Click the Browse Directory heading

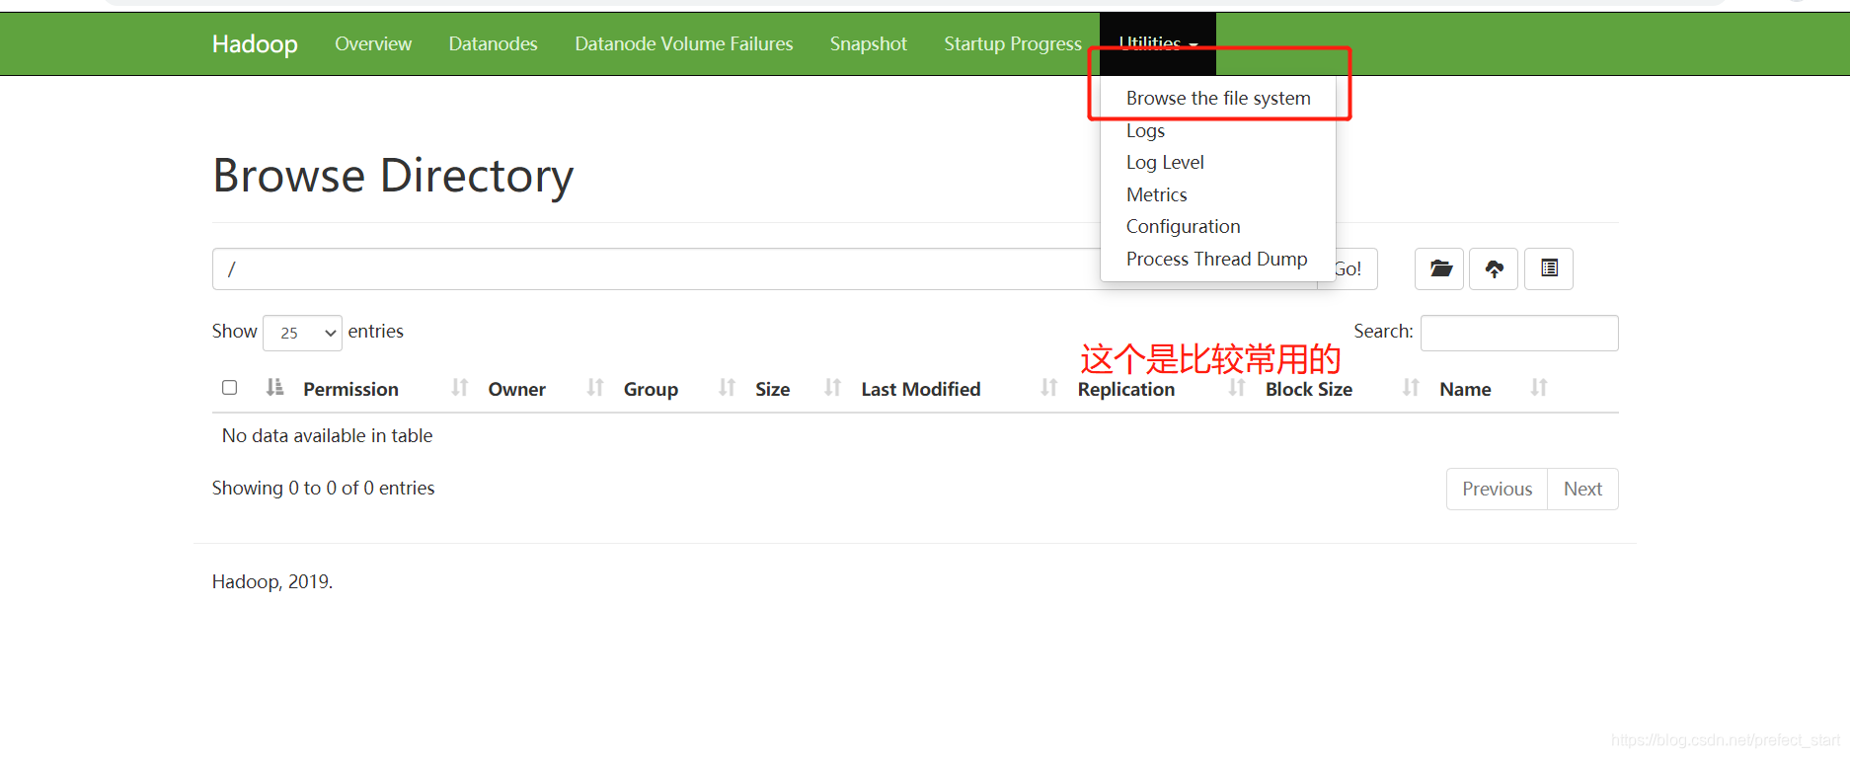tap(393, 176)
